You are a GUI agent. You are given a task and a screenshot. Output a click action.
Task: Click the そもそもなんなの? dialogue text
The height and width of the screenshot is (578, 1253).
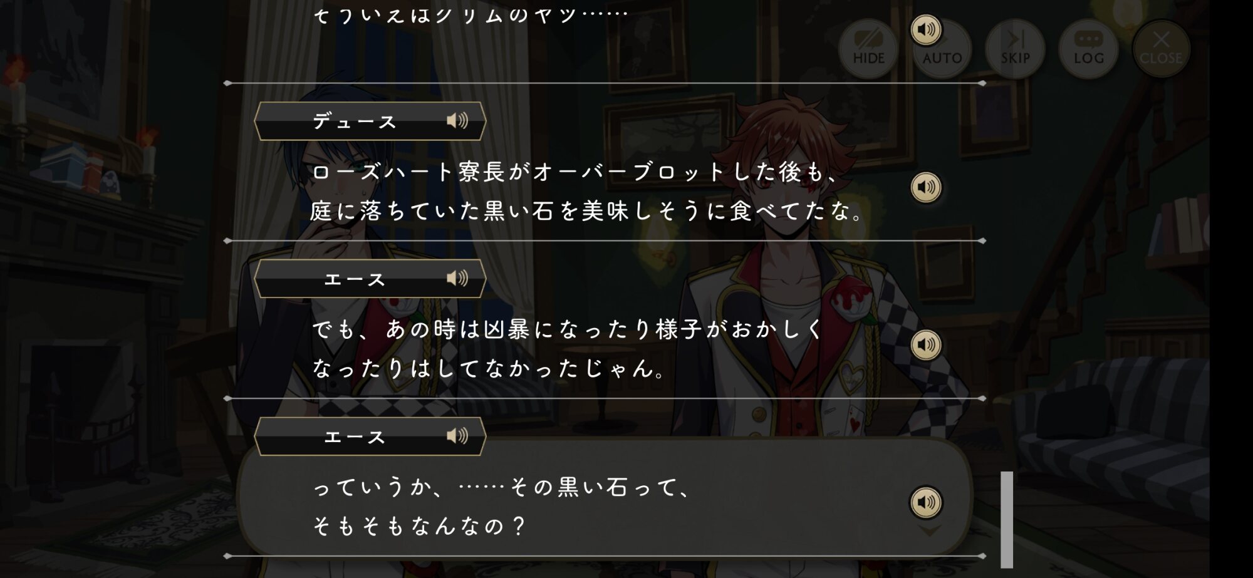[419, 526]
